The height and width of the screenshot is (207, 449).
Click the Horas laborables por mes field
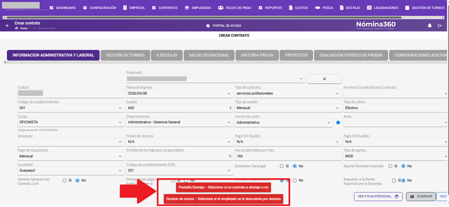point(288,156)
